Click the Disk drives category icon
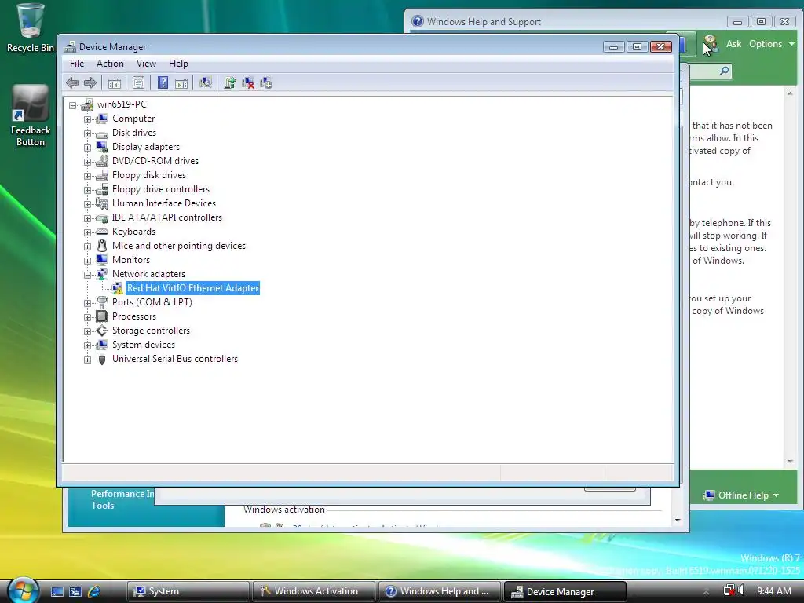 tap(102, 133)
